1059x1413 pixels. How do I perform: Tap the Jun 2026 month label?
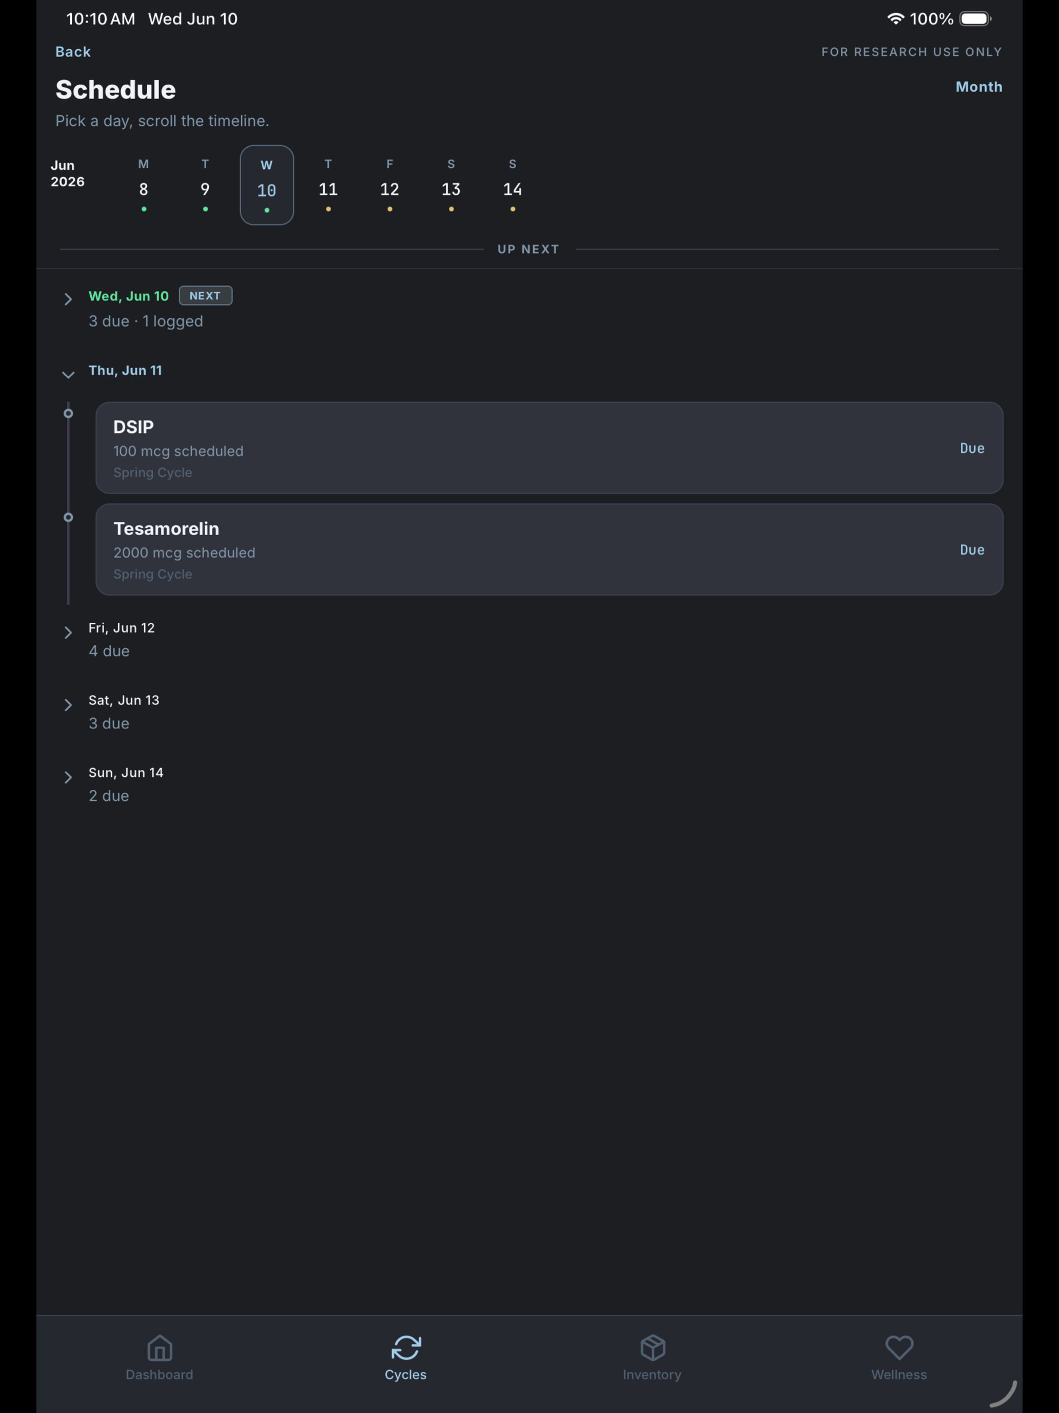tap(67, 173)
